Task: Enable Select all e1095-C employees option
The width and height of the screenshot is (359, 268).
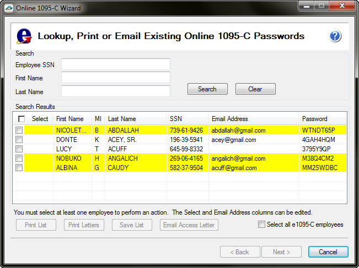Action: pos(261,225)
